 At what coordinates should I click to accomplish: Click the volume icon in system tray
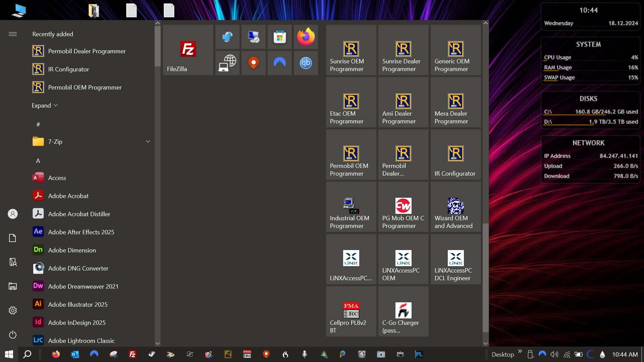[x=554, y=354]
